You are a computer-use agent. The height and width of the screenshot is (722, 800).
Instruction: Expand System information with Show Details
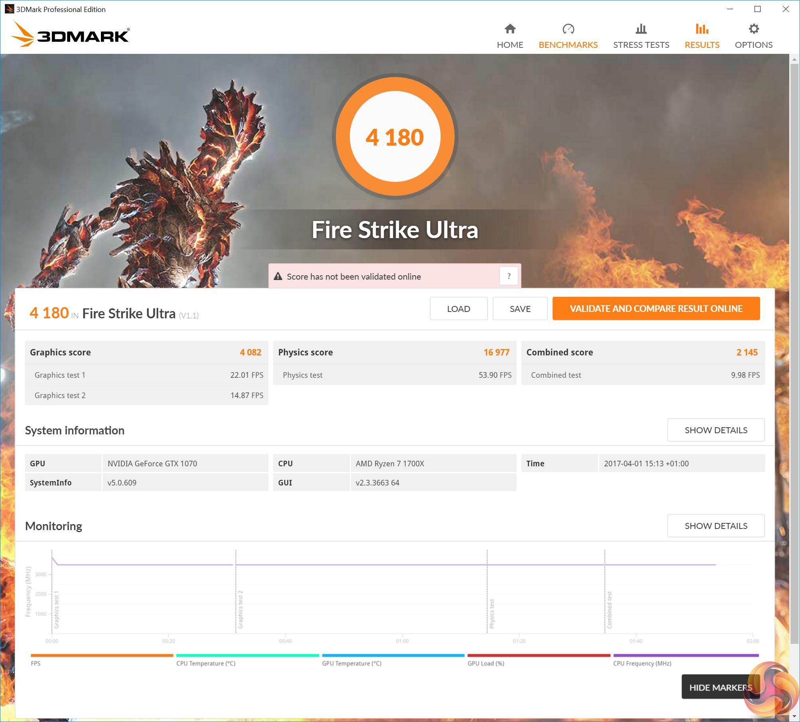pyautogui.click(x=715, y=430)
